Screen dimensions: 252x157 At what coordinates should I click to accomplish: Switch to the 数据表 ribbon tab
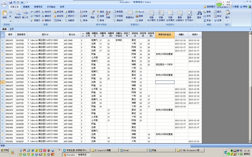coord(26,6)
